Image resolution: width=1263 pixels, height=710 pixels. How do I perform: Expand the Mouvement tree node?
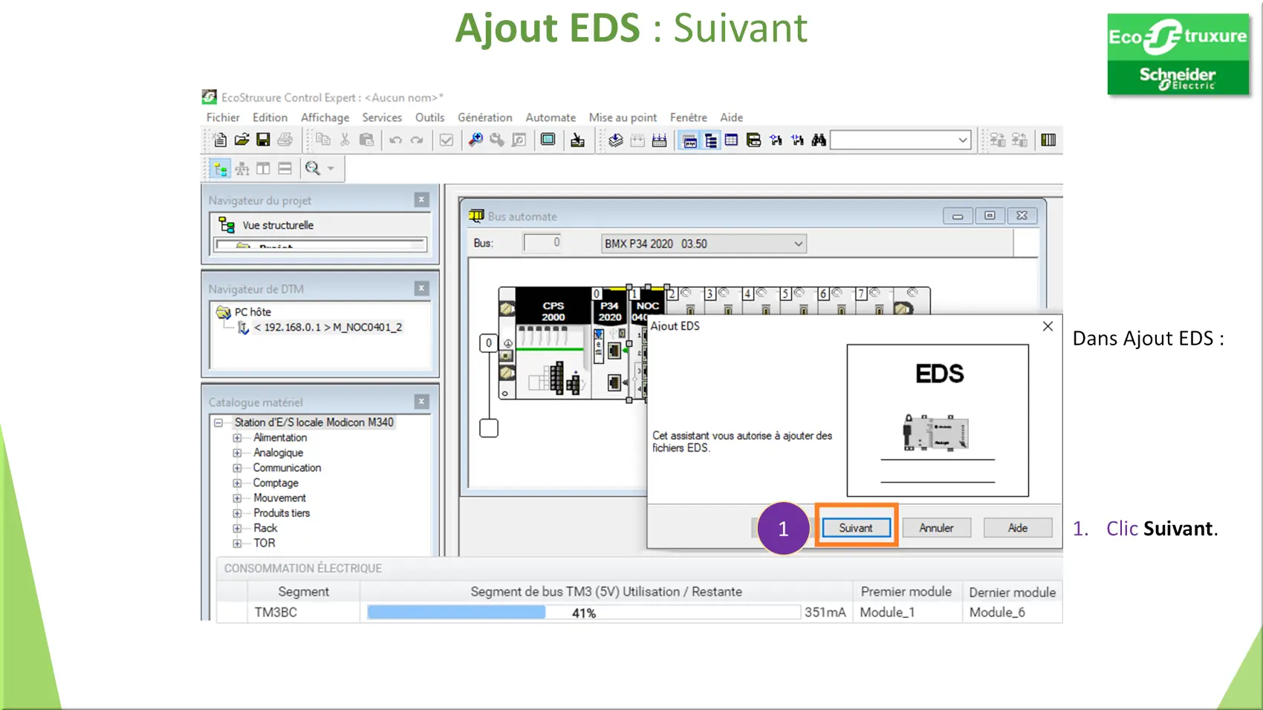pos(237,498)
